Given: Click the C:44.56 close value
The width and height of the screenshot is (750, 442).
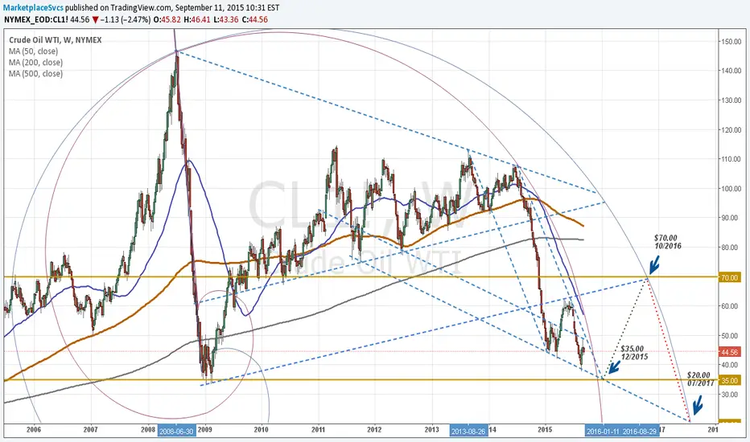Looking at the screenshot, I should pos(256,19).
